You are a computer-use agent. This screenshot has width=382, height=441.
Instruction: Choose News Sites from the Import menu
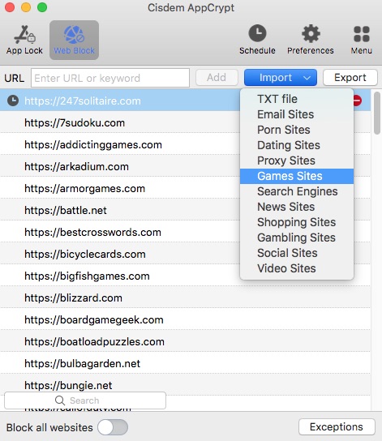297,207
